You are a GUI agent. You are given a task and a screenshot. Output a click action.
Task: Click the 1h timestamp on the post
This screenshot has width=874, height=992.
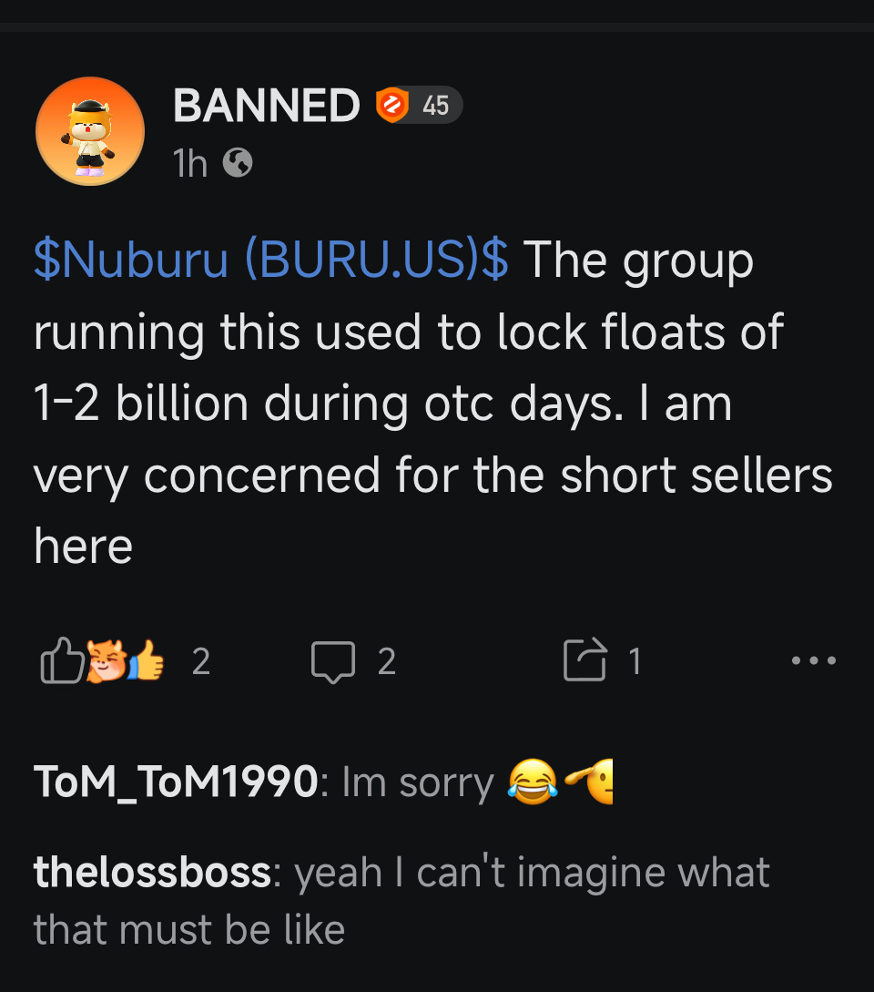click(188, 163)
